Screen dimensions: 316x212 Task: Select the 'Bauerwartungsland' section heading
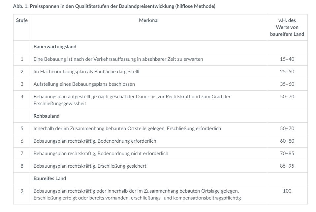pos(55,47)
